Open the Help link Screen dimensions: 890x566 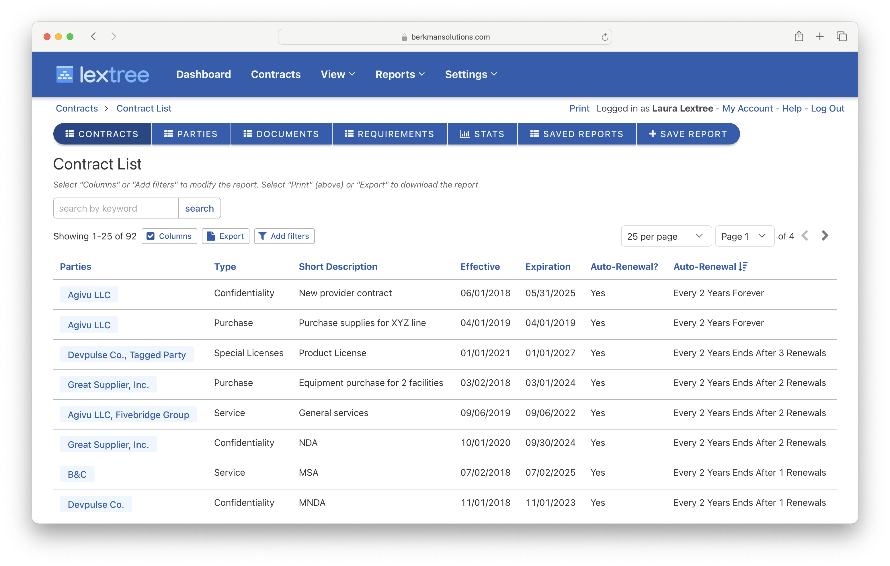pyautogui.click(x=792, y=108)
